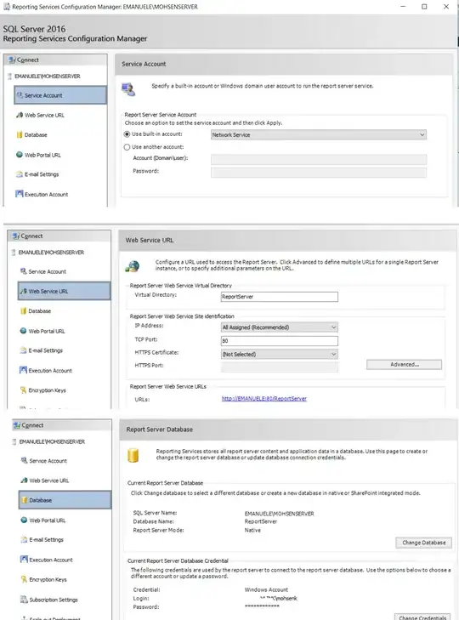Select EMANUELE\MOHSENSERVER node in Web Service URL view
459x620 pixels.
coord(51,253)
